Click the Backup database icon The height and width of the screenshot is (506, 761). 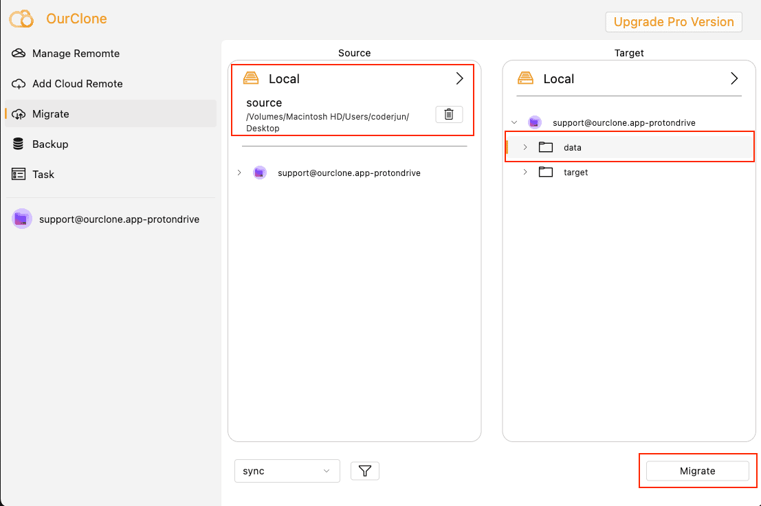pos(19,144)
